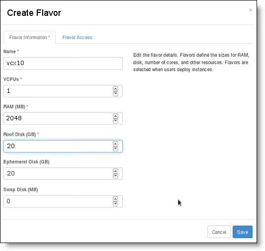Decrease the VCPUs value with down arrow
This screenshot has width=265, height=251.
[x=116, y=93]
